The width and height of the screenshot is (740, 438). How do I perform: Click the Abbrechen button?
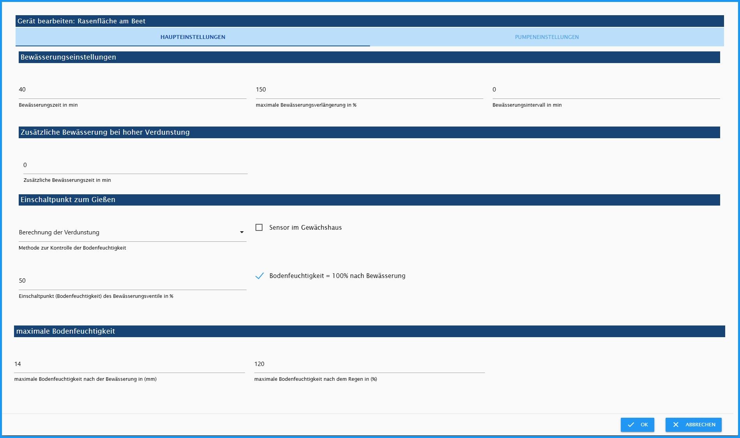(694, 425)
